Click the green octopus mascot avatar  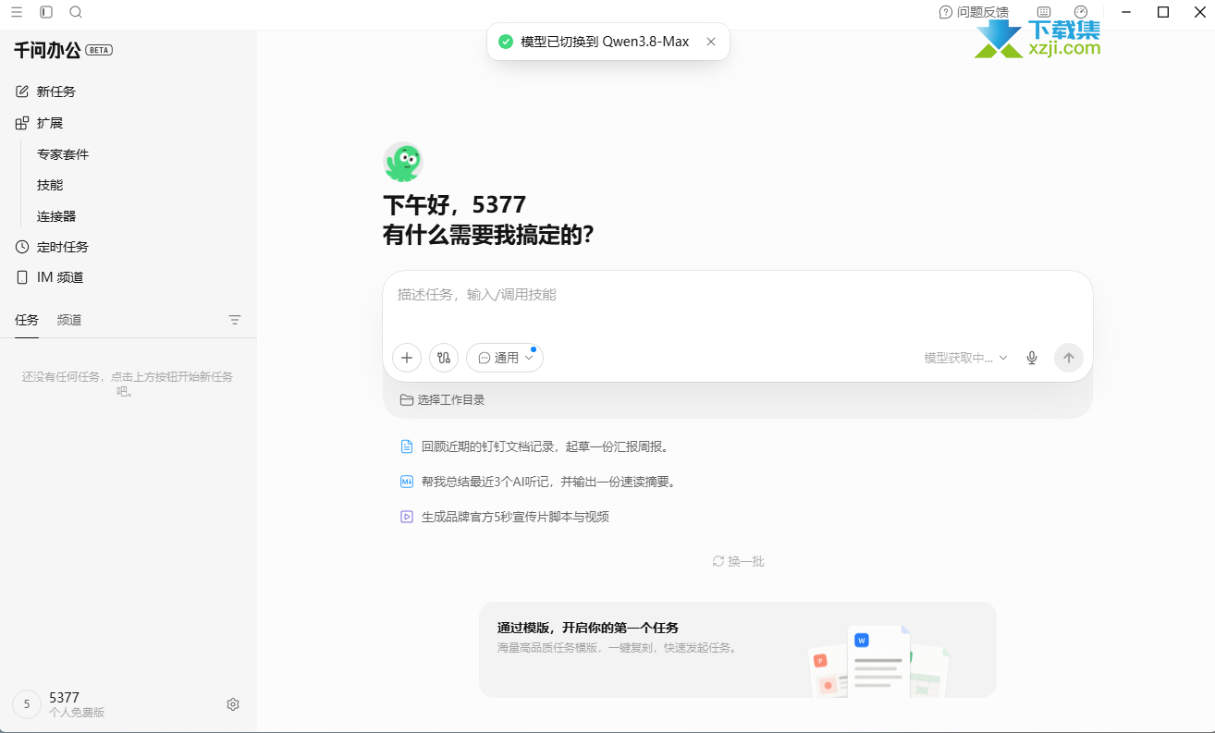pos(403,162)
